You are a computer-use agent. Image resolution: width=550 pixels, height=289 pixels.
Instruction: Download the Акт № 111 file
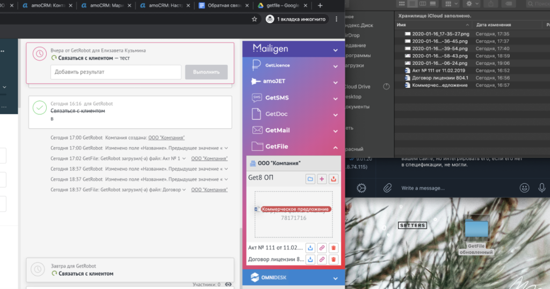pyautogui.click(x=310, y=248)
